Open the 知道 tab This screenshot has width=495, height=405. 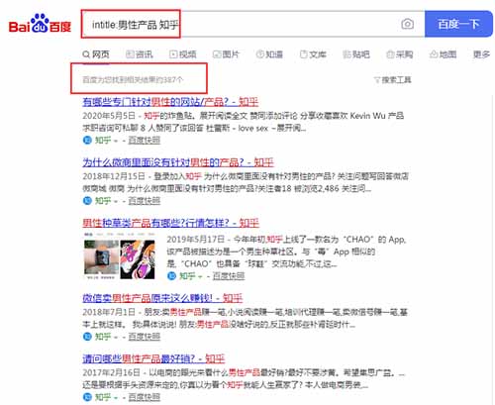tap(269, 54)
